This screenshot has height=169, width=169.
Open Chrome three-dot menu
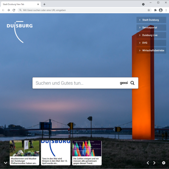coord(166,10)
